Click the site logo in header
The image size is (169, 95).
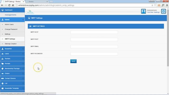(30, 12)
